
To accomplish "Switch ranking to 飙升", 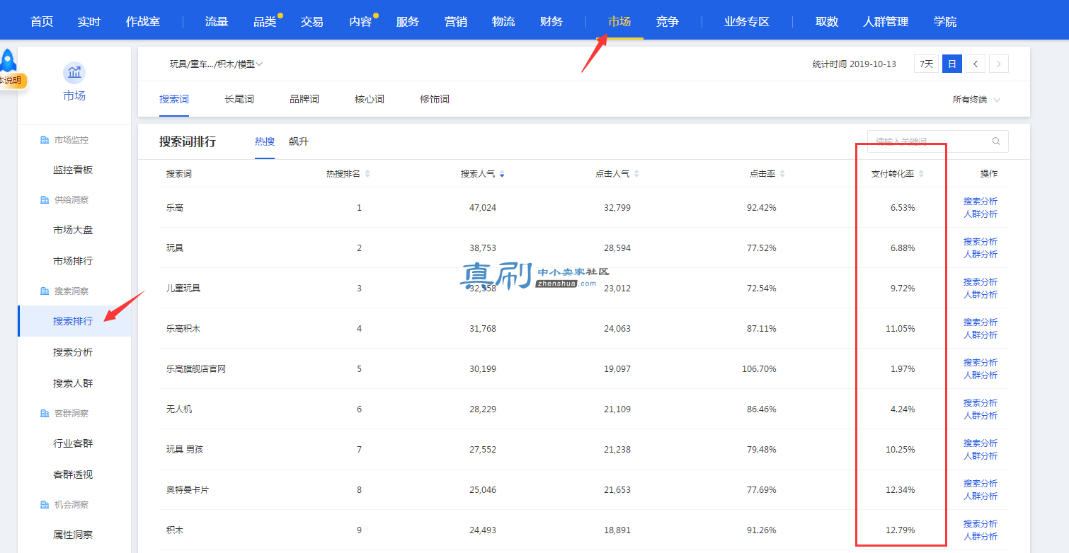I will pyautogui.click(x=299, y=141).
